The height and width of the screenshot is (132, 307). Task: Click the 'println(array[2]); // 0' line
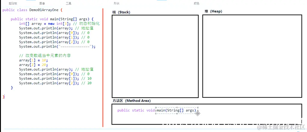pos(54,42)
